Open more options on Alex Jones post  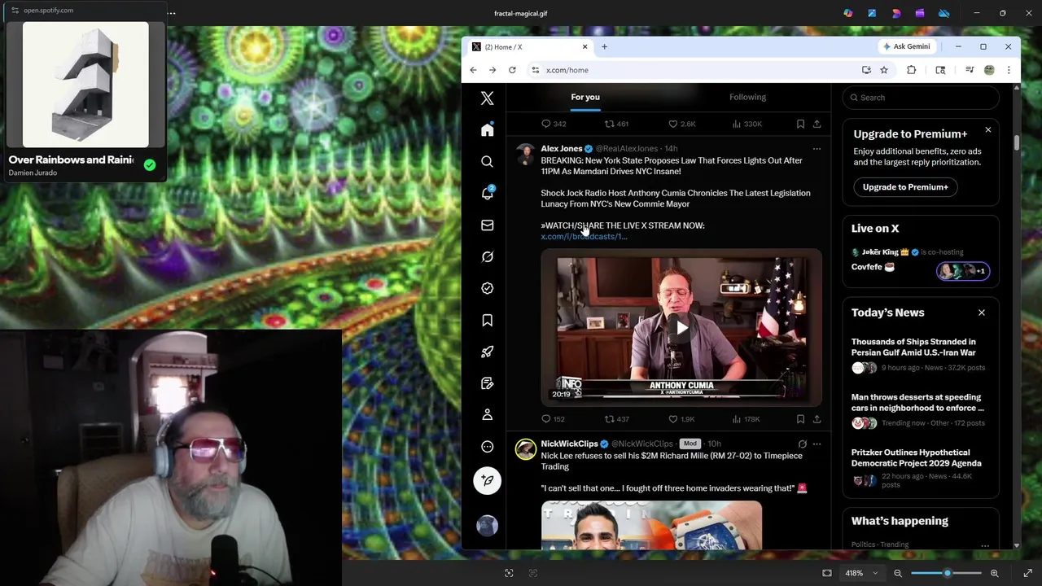pyautogui.click(x=817, y=149)
